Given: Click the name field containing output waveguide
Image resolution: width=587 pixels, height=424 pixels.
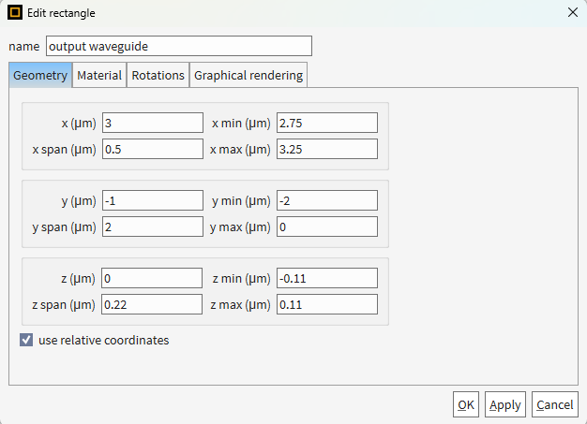Looking at the screenshot, I should point(179,46).
